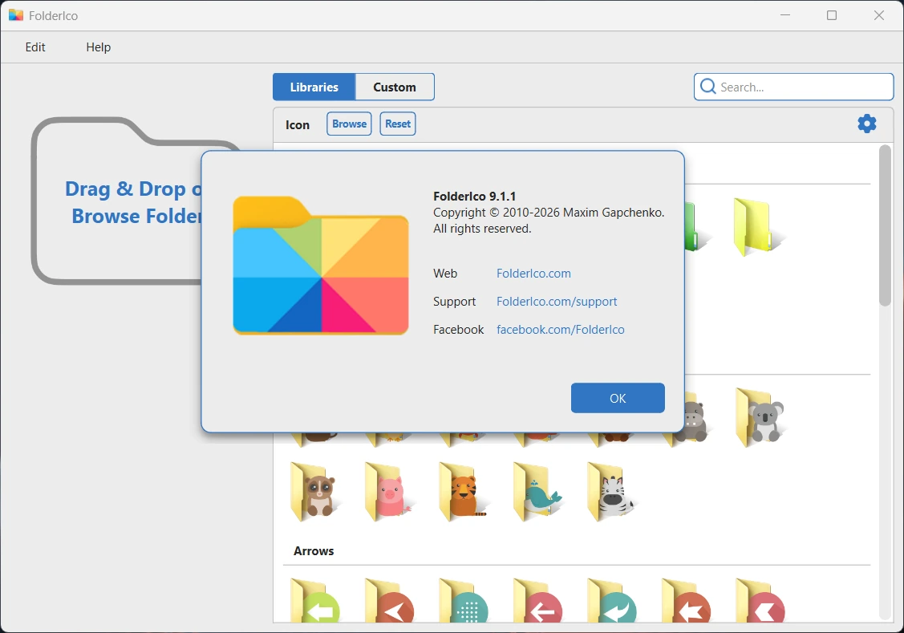Pick the teal curved arrow folder icon
This screenshot has height=633, width=904.
click(x=612, y=601)
